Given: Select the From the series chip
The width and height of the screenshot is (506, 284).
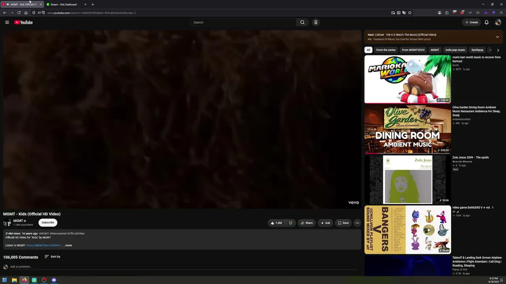Looking at the screenshot, I should [386, 50].
